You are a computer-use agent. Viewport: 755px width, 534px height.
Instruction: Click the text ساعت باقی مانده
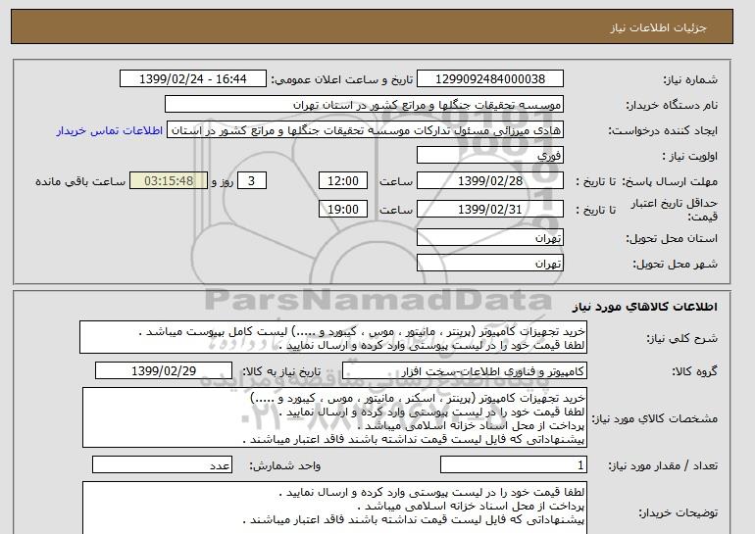(80, 182)
